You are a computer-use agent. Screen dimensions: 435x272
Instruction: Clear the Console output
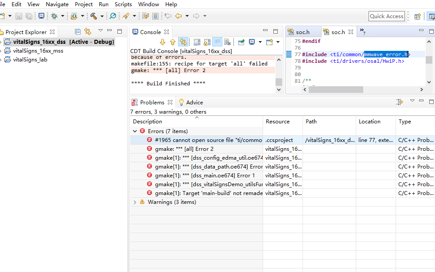pyautogui.click(x=227, y=42)
